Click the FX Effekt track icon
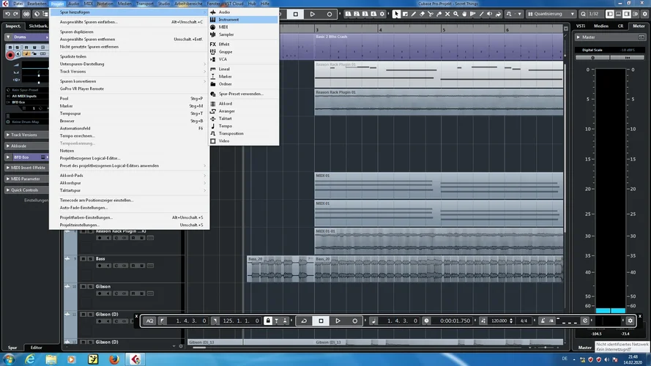Viewport: 651px width, 366px height. click(x=213, y=44)
